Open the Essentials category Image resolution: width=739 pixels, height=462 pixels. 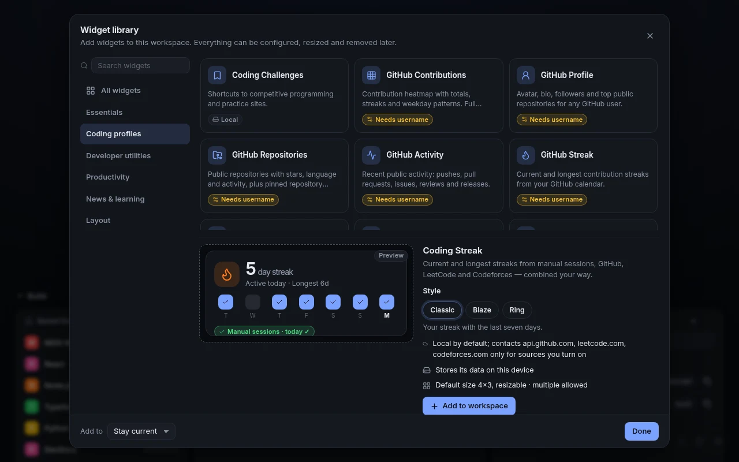pyautogui.click(x=135, y=112)
